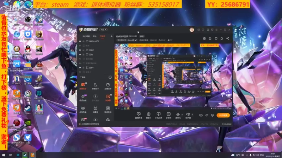Screen dimensions: 282x158
Task: Select the 全屏 1 source row
Action: 95,67
